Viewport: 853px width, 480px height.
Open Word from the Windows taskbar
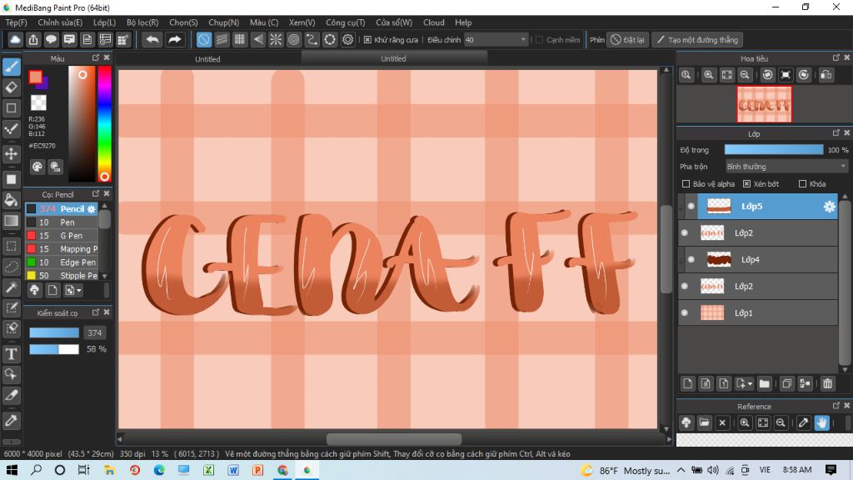233,470
